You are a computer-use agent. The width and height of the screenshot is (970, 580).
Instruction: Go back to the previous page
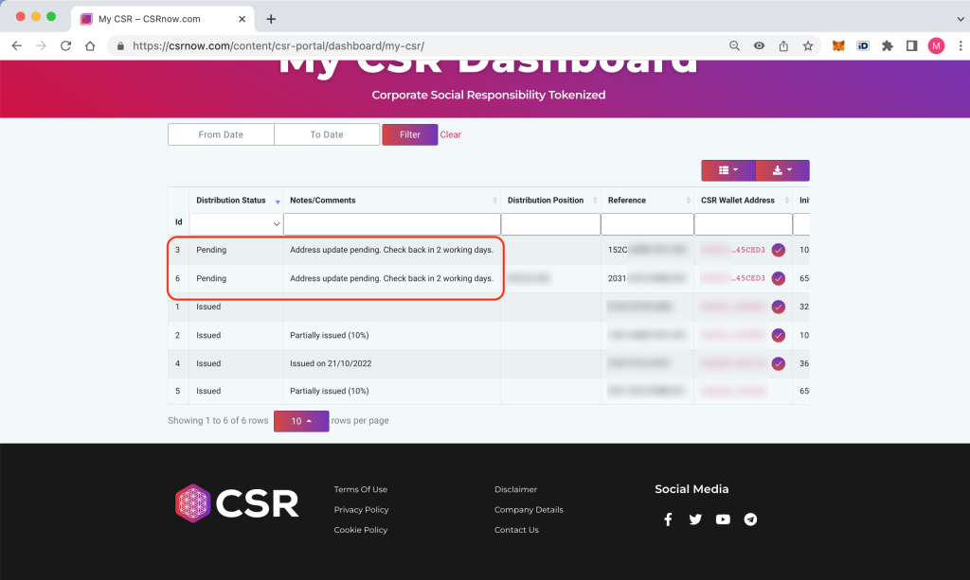click(17, 45)
